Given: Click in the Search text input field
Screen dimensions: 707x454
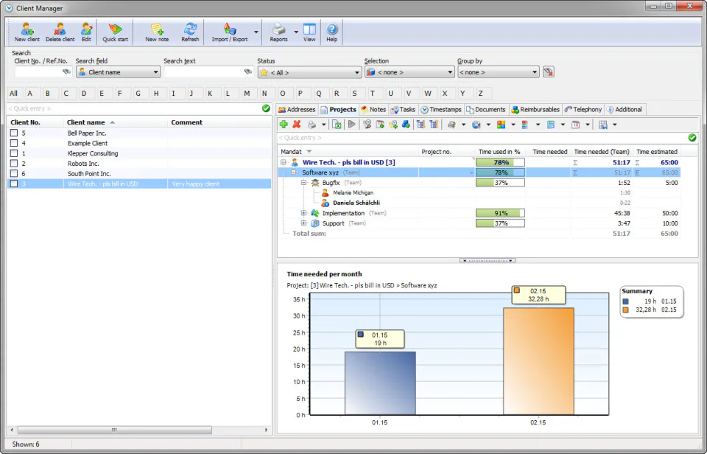Looking at the screenshot, I should click(208, 71).
